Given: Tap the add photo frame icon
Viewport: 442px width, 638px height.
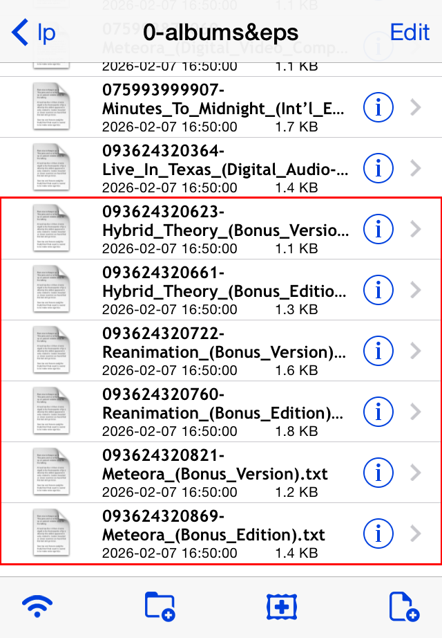Looking at the screenshot, I should [282, 607].
